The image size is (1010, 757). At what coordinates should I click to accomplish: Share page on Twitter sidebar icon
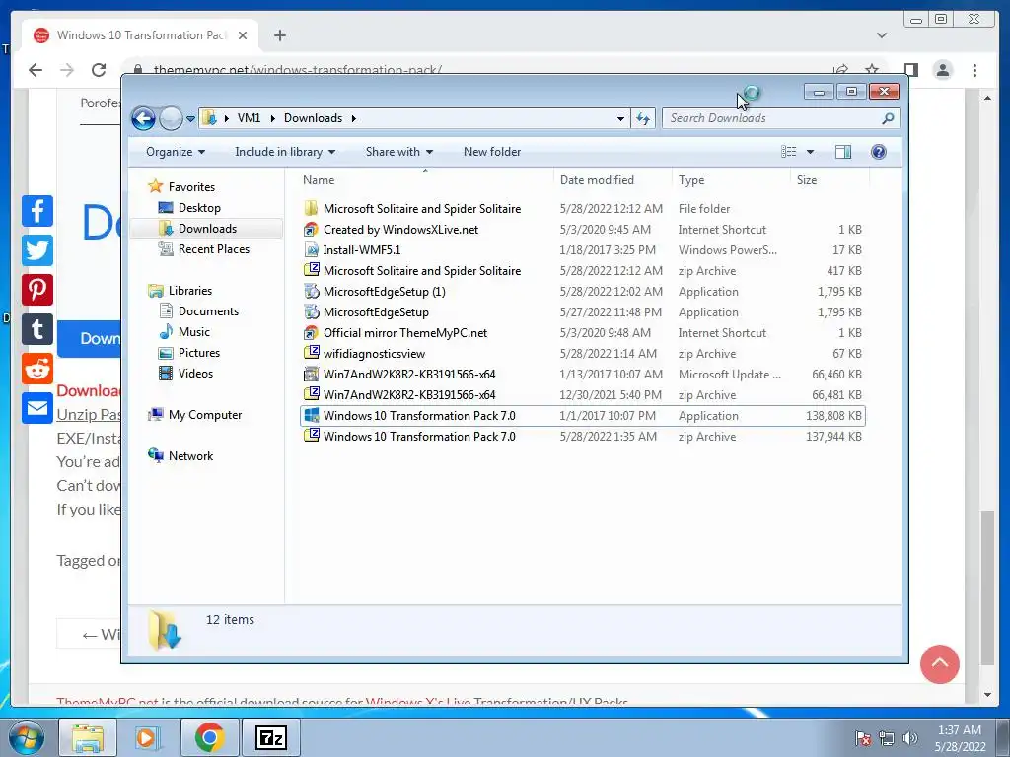[37, 249]
